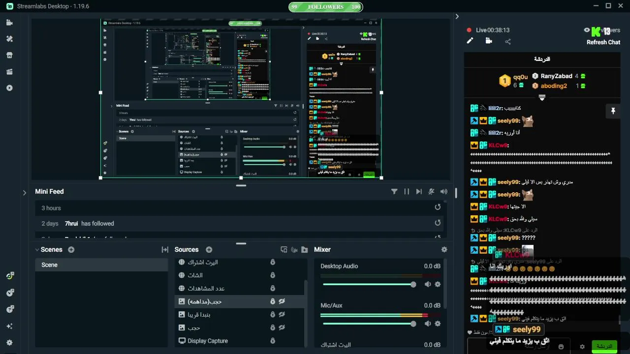Click RanyZabad in gift leaderboard

(556, 76)
